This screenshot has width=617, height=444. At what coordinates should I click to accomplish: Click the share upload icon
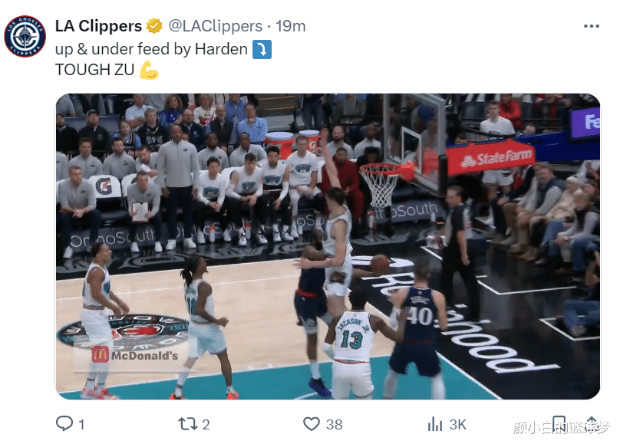(592, 424)
